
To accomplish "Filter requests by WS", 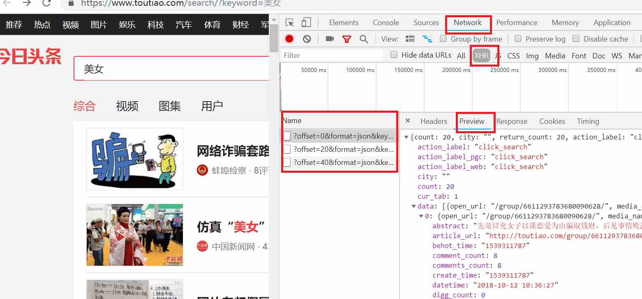I will 617,56.
